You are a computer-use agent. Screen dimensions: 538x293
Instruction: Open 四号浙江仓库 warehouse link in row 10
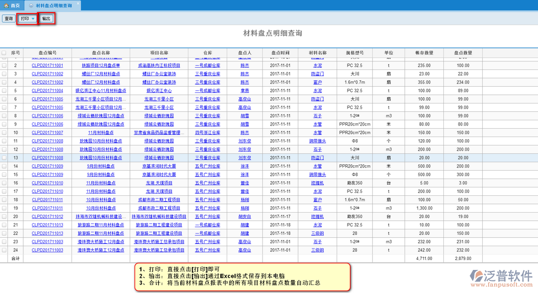[x=207, y=133]
